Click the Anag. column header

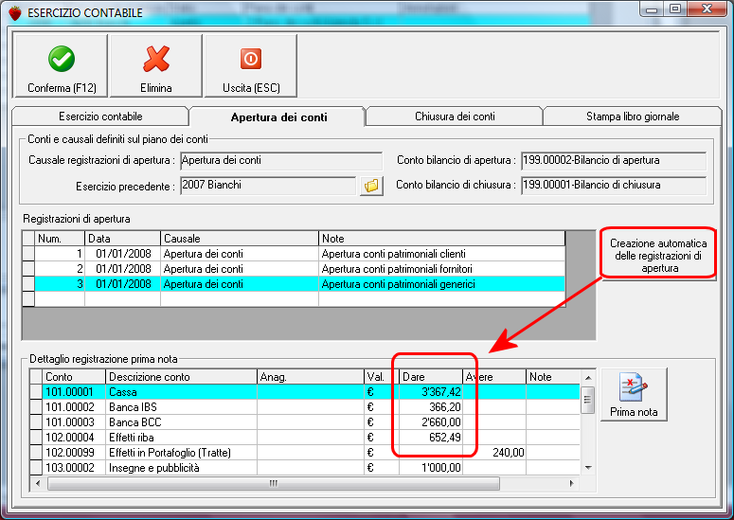pos(311,377)
